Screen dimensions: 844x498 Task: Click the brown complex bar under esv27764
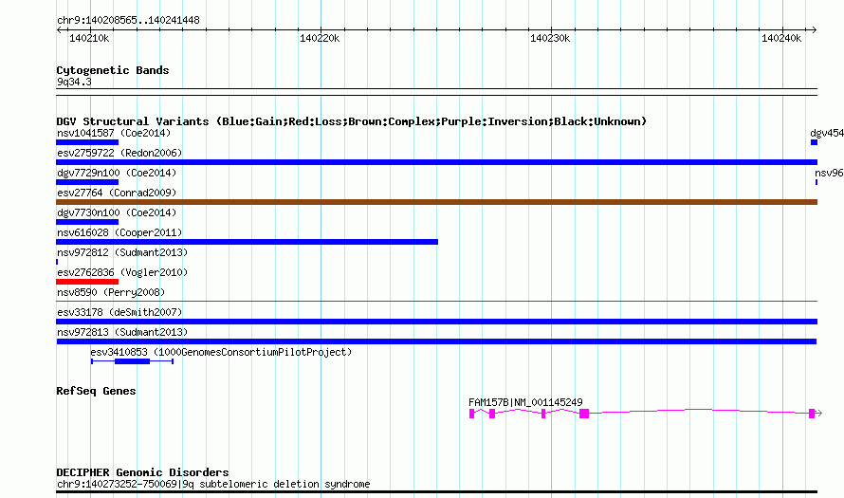point(436,202)
